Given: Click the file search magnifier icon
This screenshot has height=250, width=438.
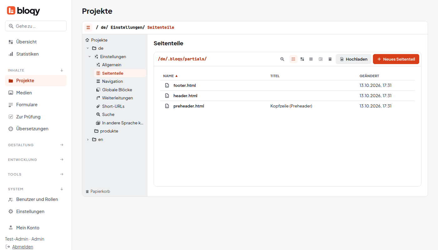Looking at the screenshot, I should [x=282, y=59].
